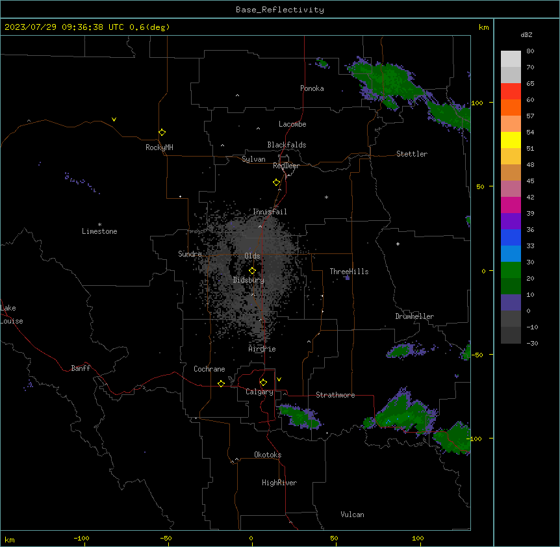Click the white asterisk marker southwest of Stettler
Viewport: 560px width, 547px height.
pyautogui.click(x=326, y=197)
